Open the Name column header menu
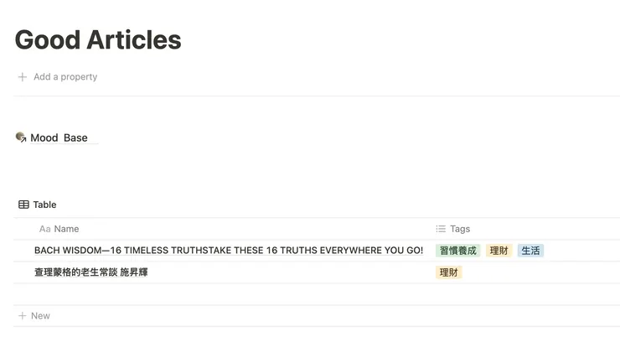620x347 pixels. click(x=66, y=229)
